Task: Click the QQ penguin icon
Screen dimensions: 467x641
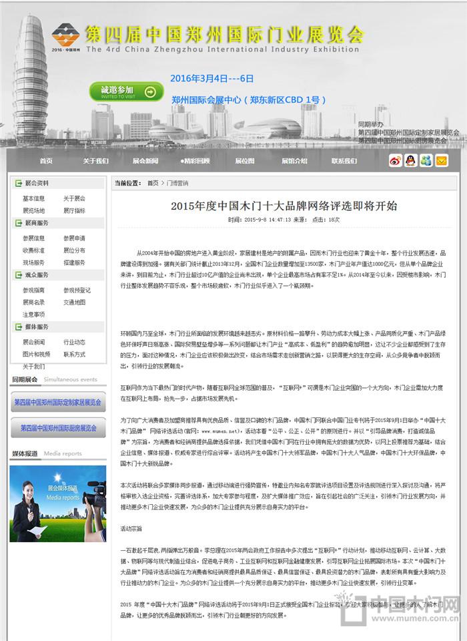Action: click(410, 161)
